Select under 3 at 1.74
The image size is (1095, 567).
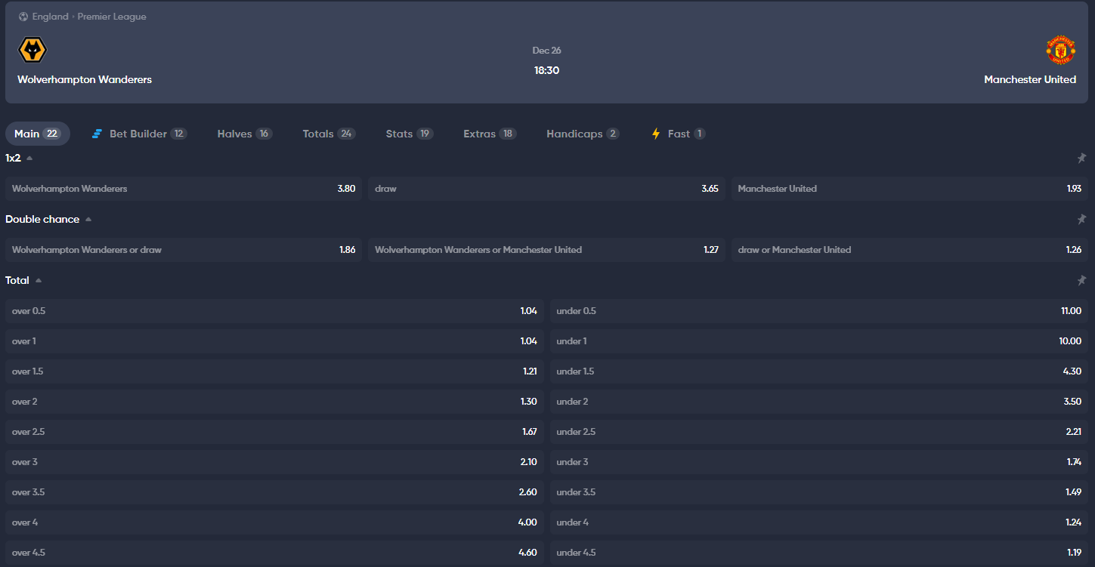(819, 462)
